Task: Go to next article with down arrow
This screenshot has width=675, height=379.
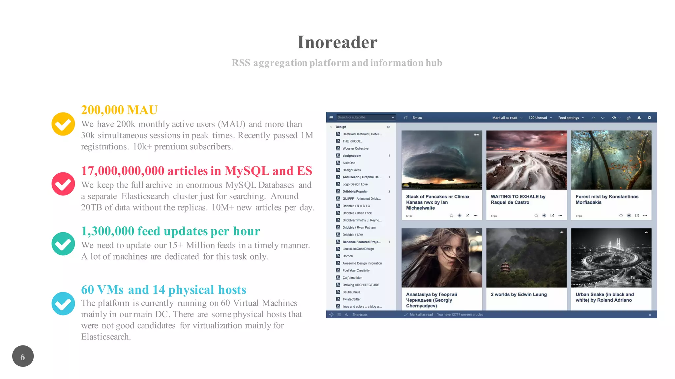Action: (603, 117)
